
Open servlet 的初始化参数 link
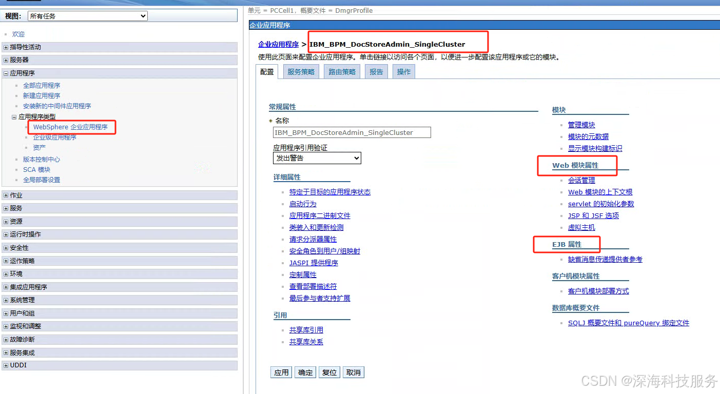(x=601, y=204)
